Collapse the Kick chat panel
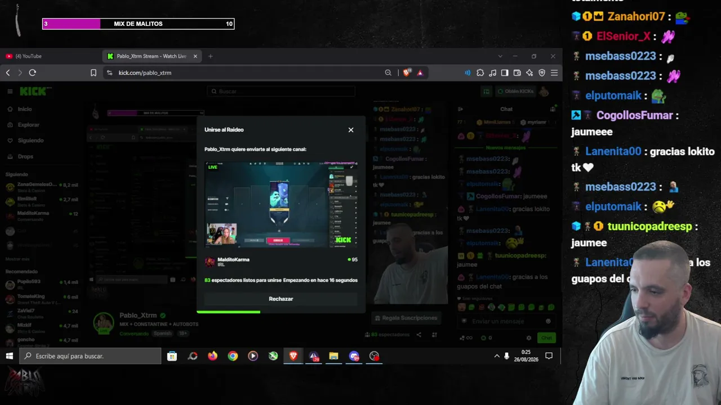721x405 pixels. pyautogui.click(x=460, y=109)
